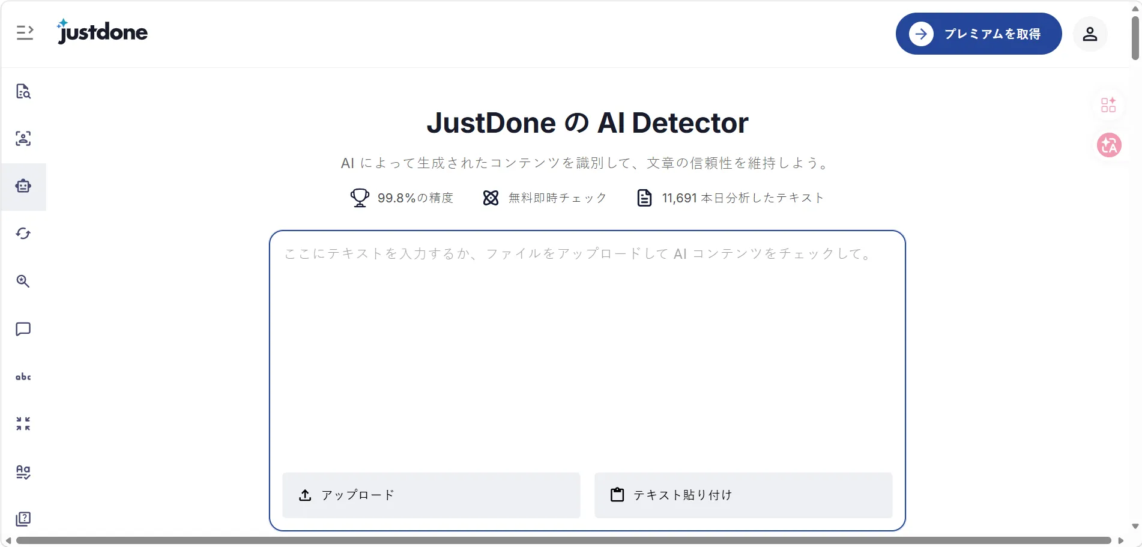The image size is (1142, 547).
Task: Click the justdone logo
Action: click(x=102, y=32)
